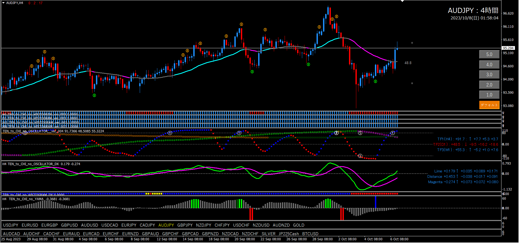This screenshot has height=243, width=519.
Task: Switch chart to NZDUSD
Action: [x=261, y=225]
